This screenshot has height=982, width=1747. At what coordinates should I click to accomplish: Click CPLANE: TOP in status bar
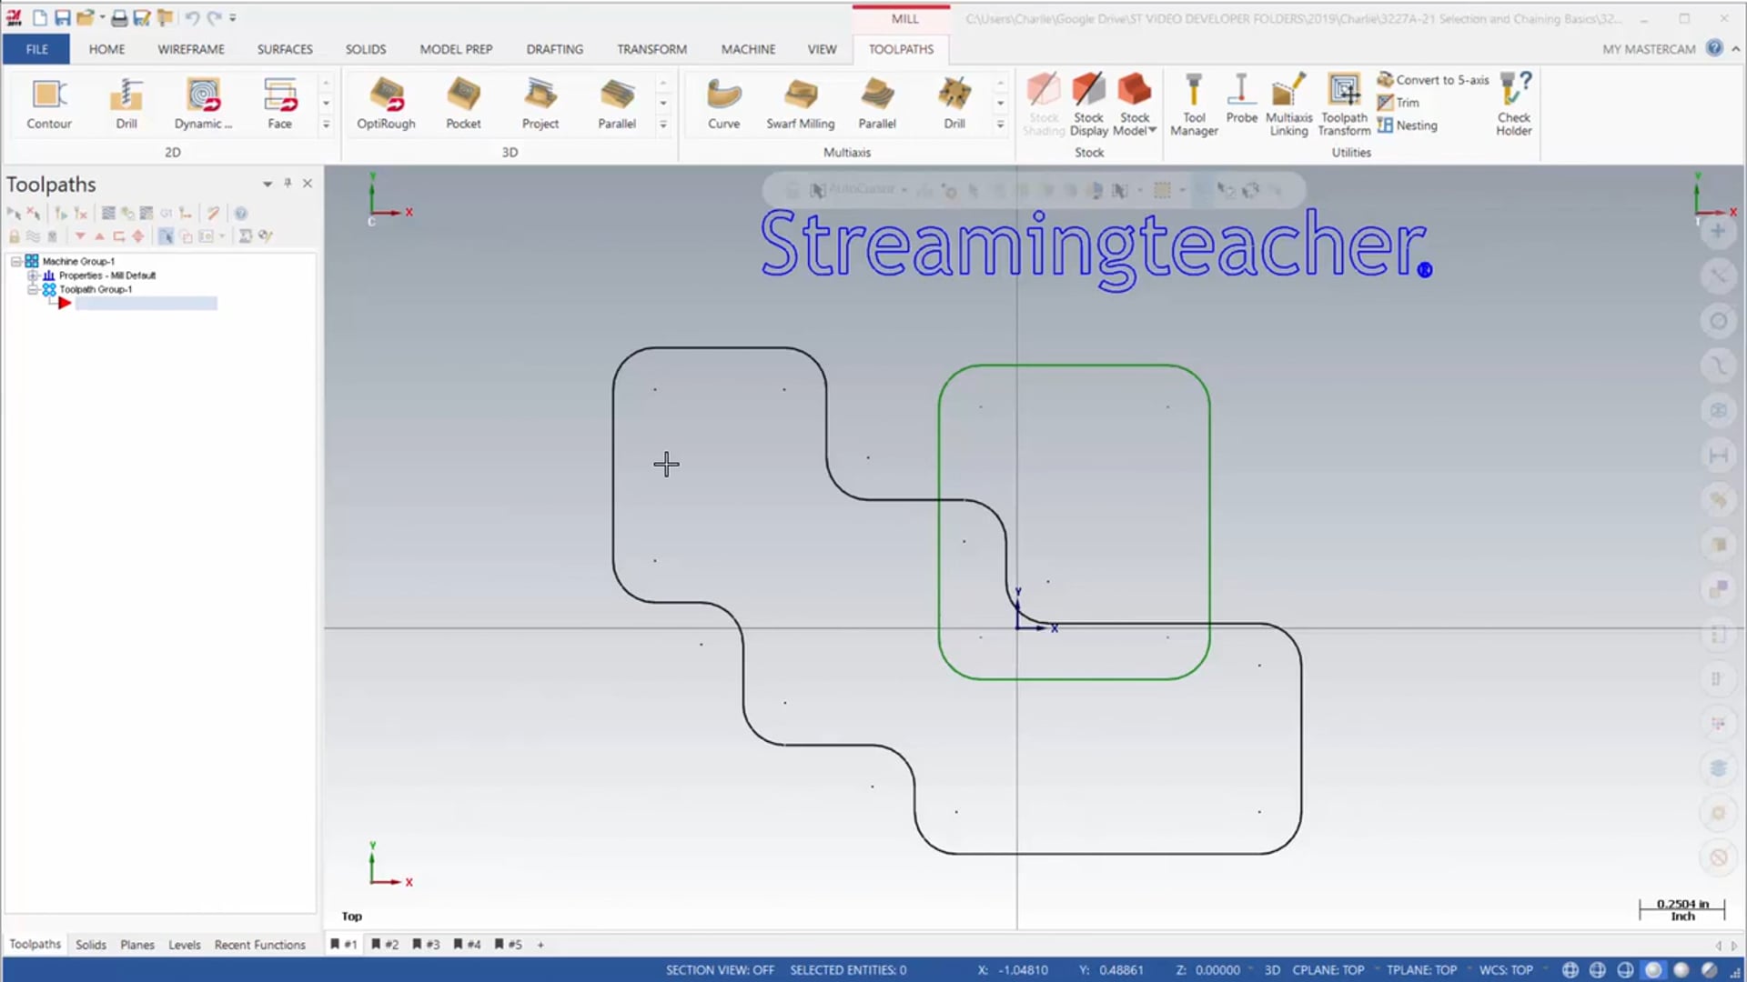(1328, 970)
